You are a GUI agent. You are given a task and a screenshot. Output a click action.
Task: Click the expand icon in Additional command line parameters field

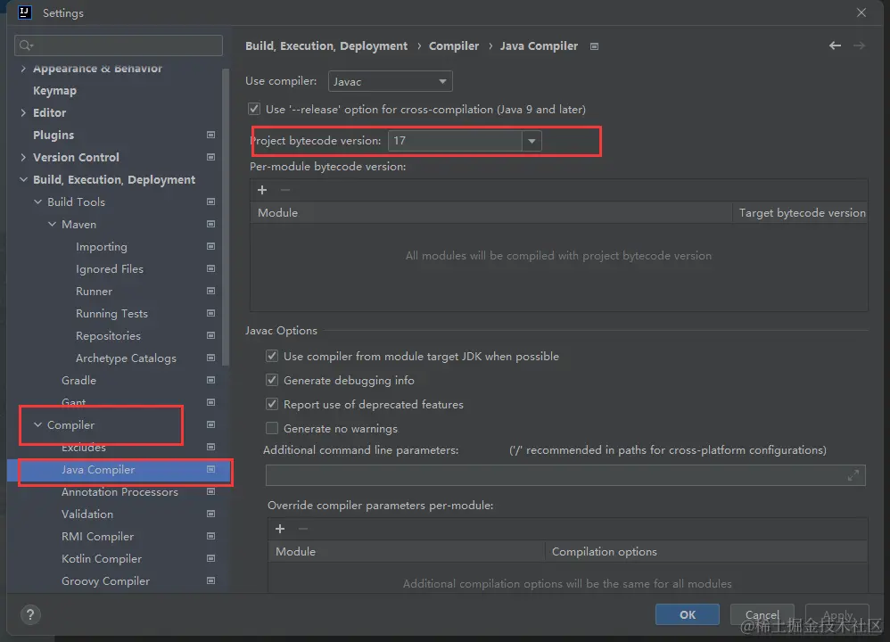[x=853, y=475]
